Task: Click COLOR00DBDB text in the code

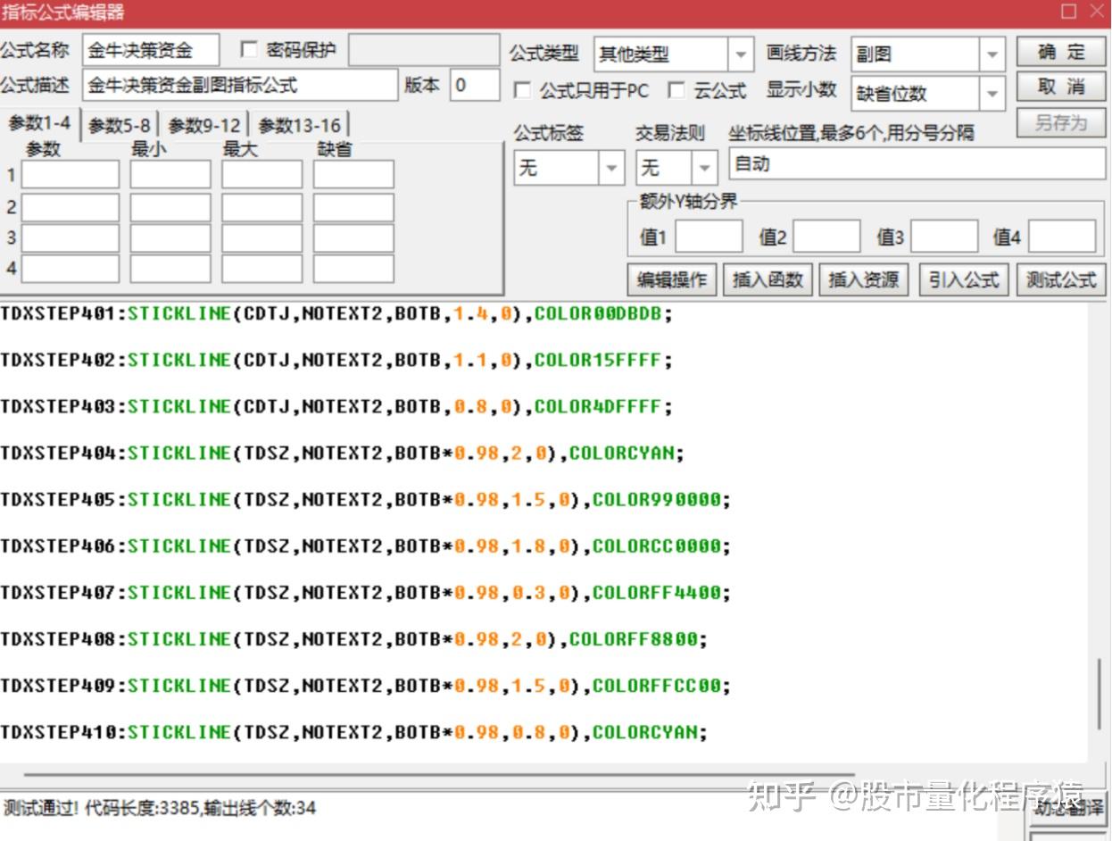Action: tap(600, 314)
